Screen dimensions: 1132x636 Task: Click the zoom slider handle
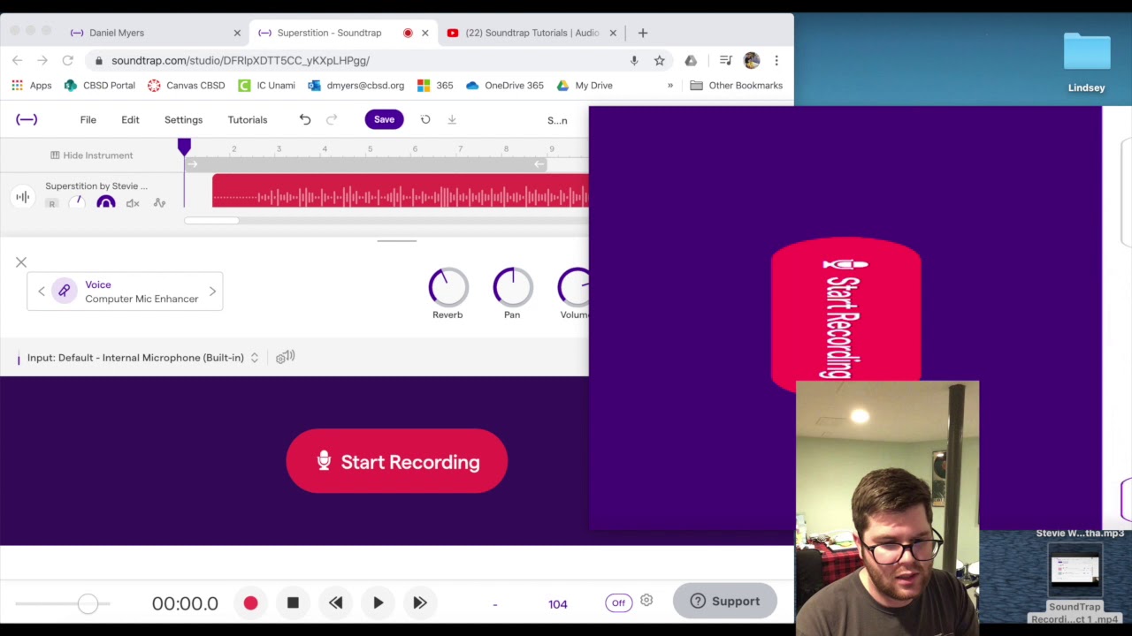tap(88, 603)
